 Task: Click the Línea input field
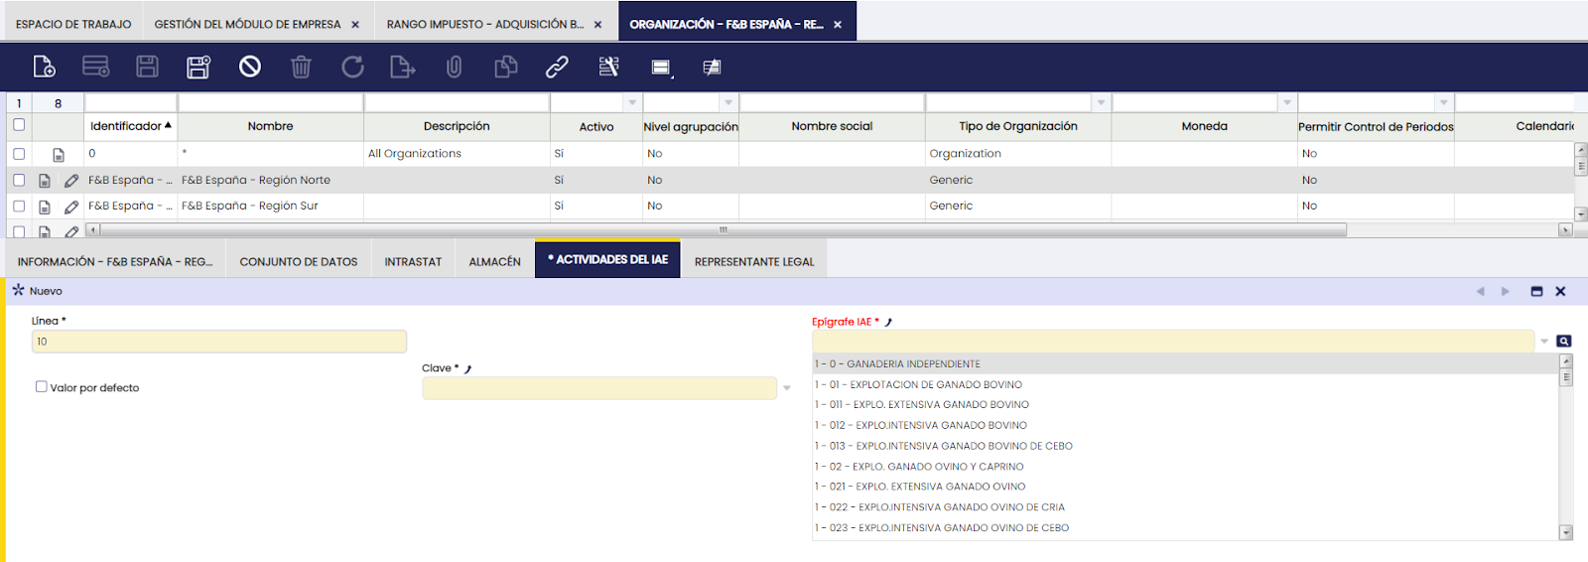(219, 342)
